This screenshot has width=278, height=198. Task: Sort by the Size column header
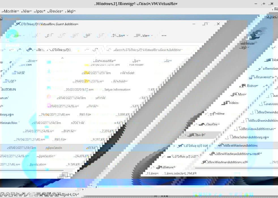point(168,61)
